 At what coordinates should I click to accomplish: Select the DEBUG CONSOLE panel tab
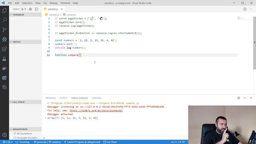(x=80, y=98)
